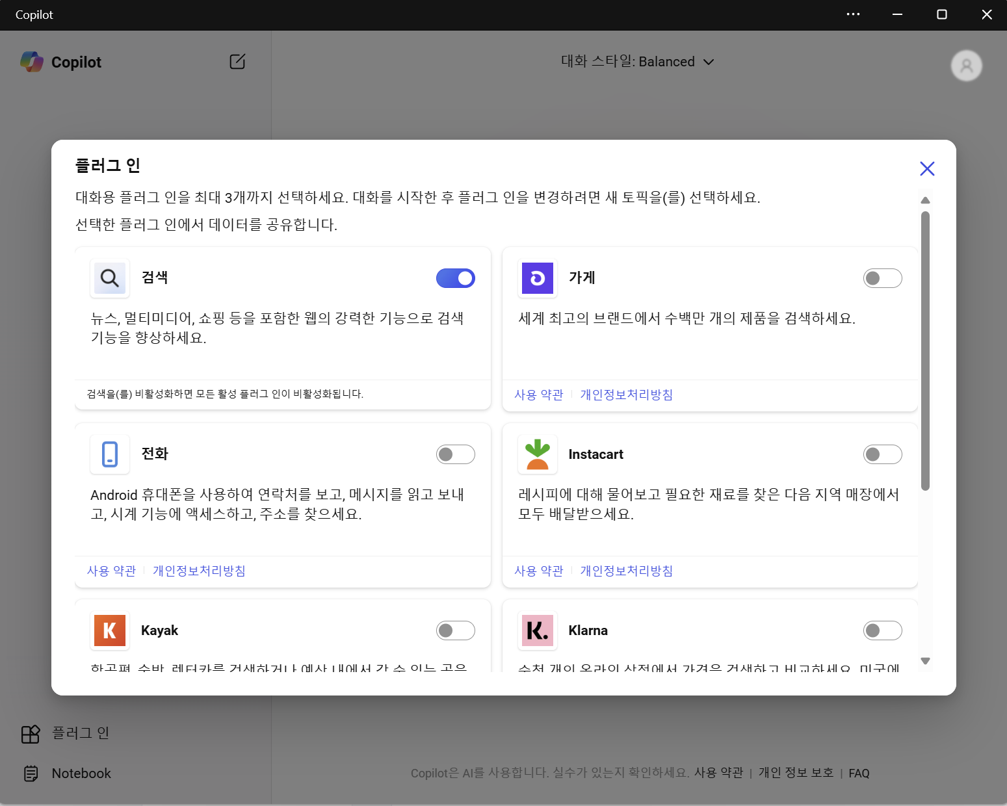Open the FAQ footer link
This screenshot has height=806, width=1007.
pos(859,773)
